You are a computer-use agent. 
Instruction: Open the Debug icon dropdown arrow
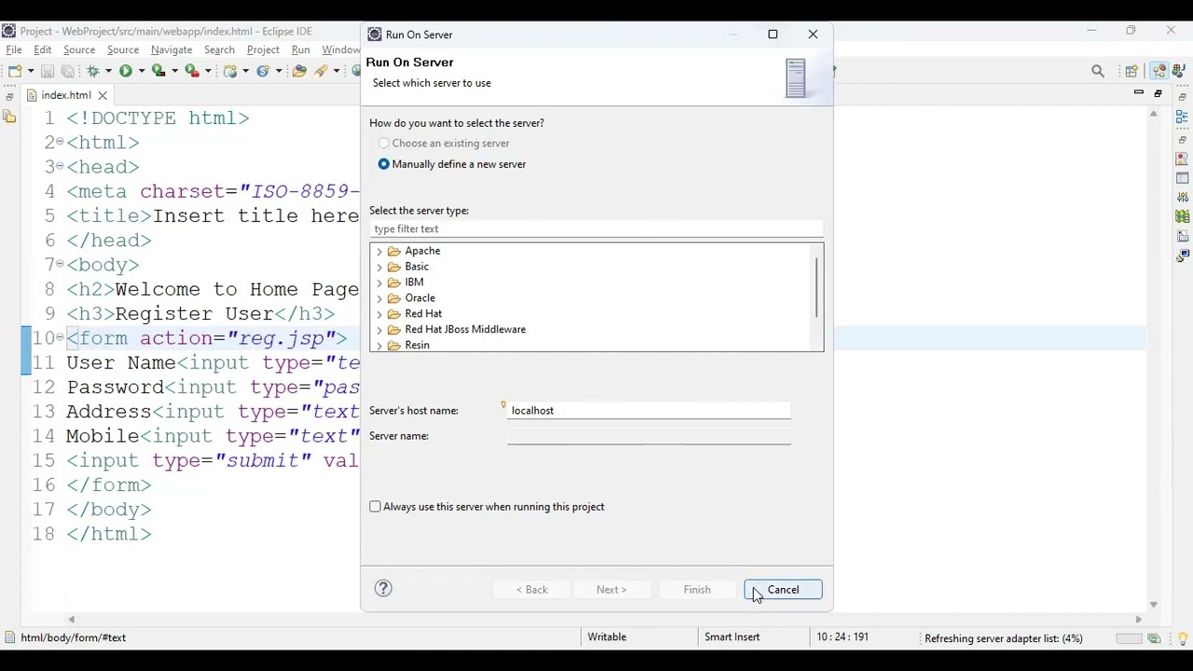[x=108, y=71]
